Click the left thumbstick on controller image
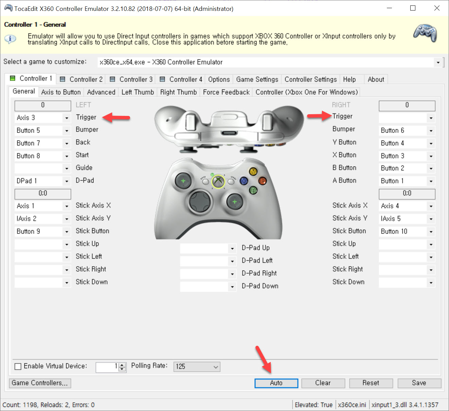Viewport: 449px width, 411px height. 183,181
